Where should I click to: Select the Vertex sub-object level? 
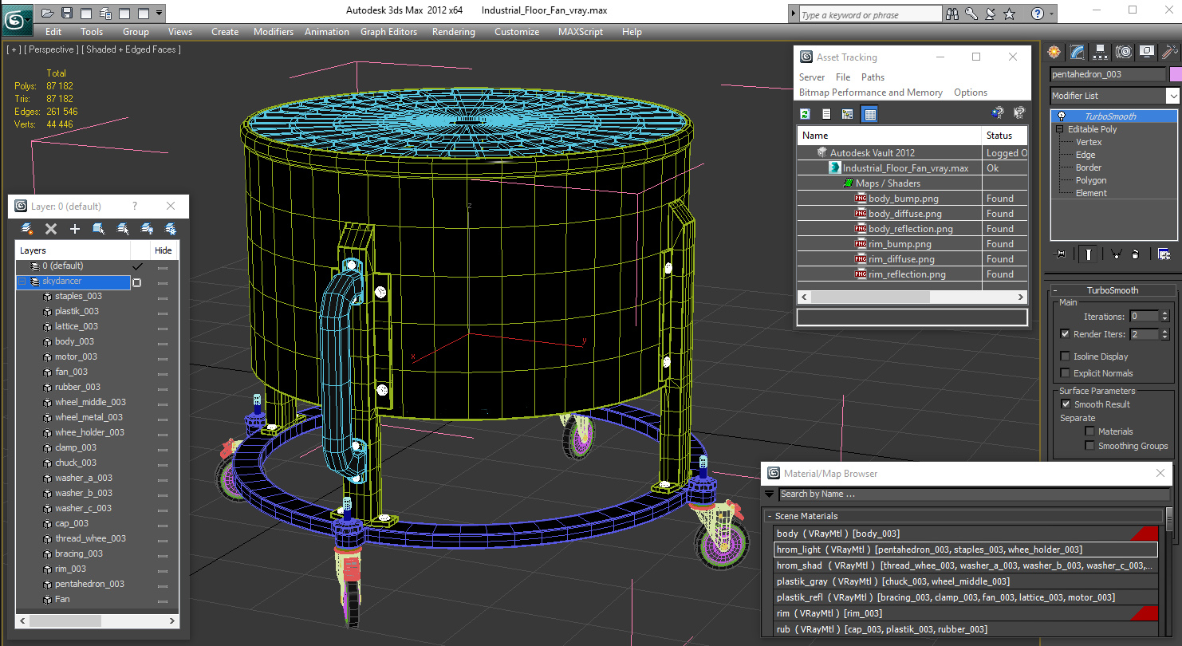[1089, 142]
